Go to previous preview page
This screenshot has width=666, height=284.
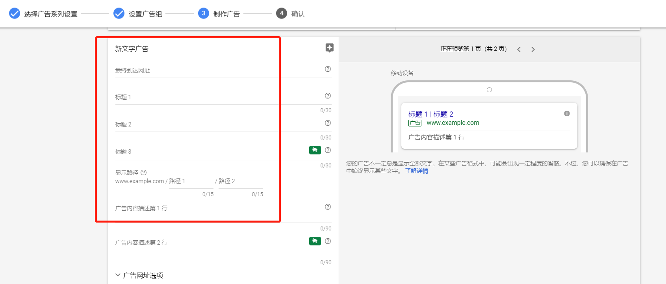click(x=519, y=49)
